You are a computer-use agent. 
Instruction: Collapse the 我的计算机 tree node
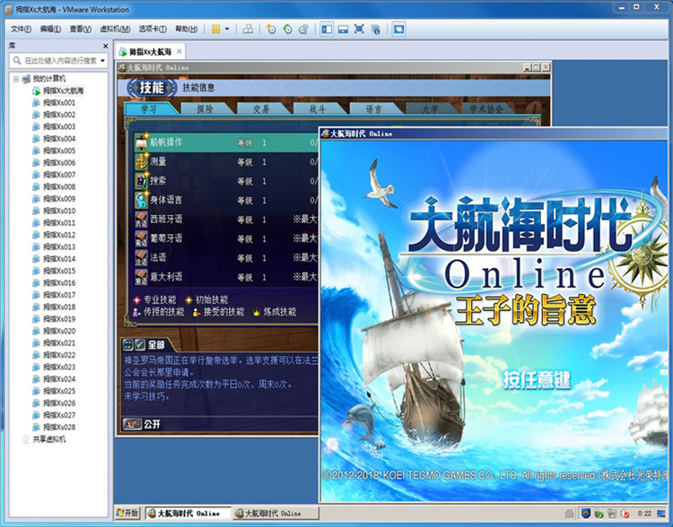pos(16,79)
